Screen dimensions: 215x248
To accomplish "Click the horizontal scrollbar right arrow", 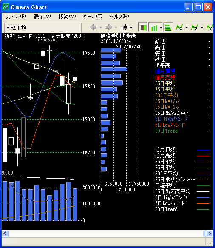I will pyautogui.click(x=210, y=233).
